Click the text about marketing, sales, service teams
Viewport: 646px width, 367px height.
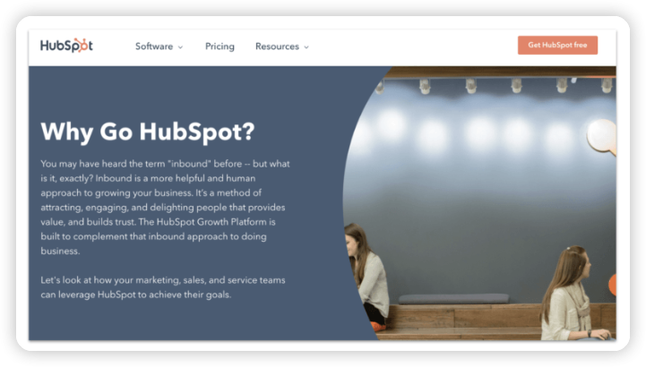click(163, 287)
